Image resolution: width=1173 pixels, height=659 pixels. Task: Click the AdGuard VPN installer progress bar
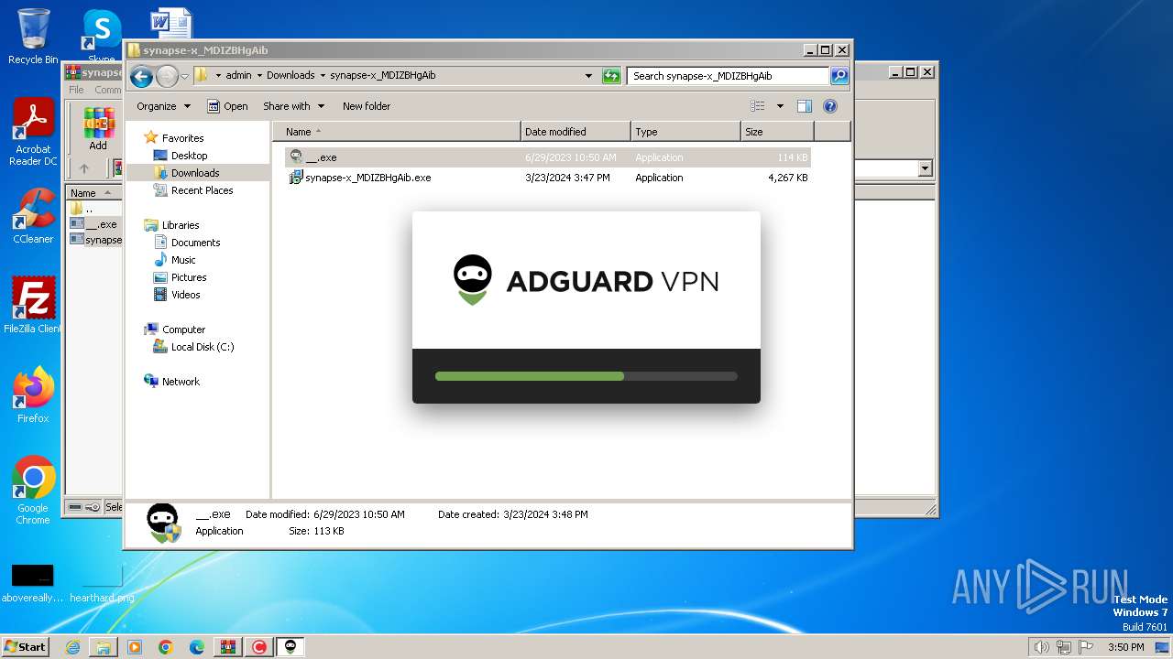586,376
